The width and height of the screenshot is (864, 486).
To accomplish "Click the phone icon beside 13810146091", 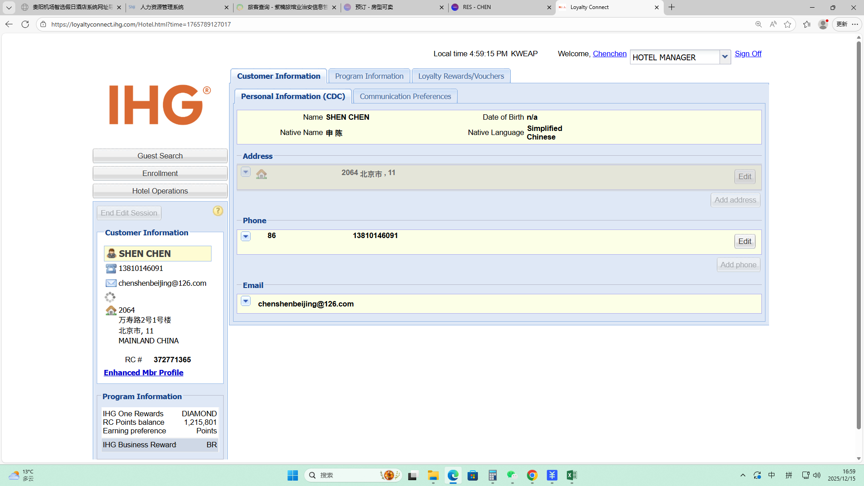I will point(111,269).
